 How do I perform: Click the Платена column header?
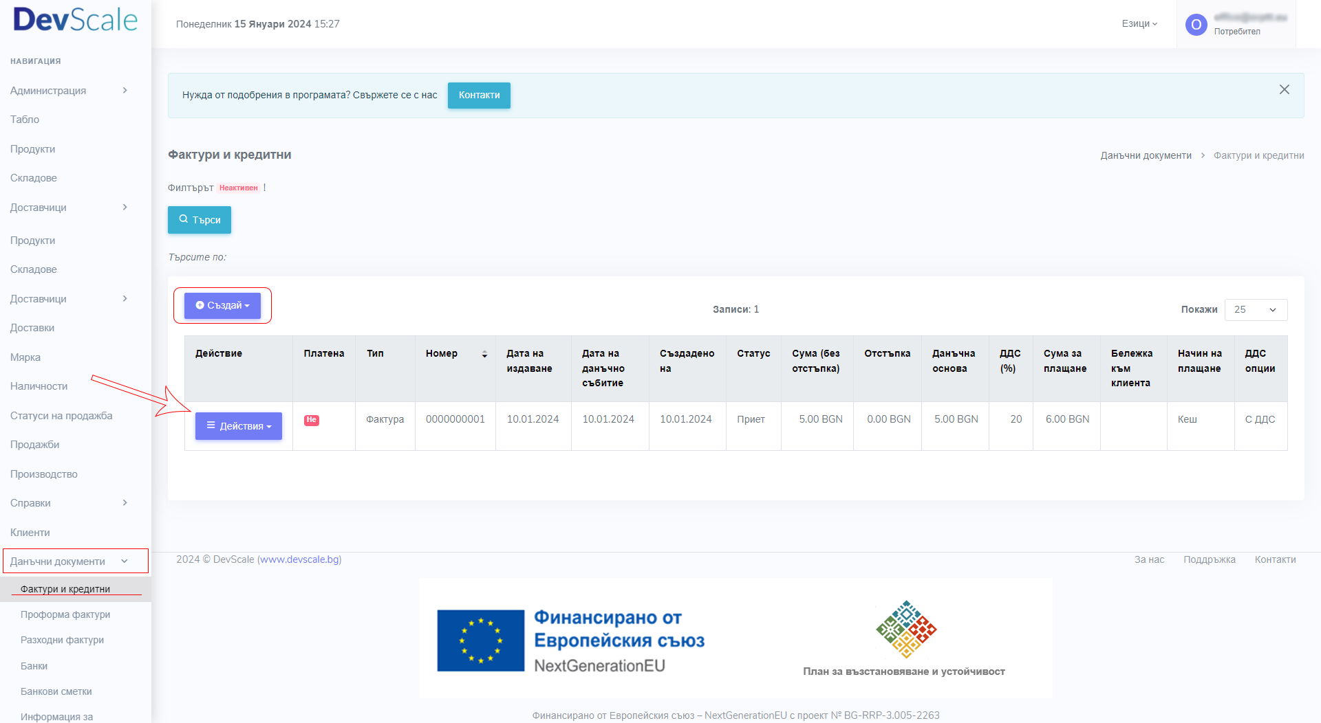(x=324, y=353)
